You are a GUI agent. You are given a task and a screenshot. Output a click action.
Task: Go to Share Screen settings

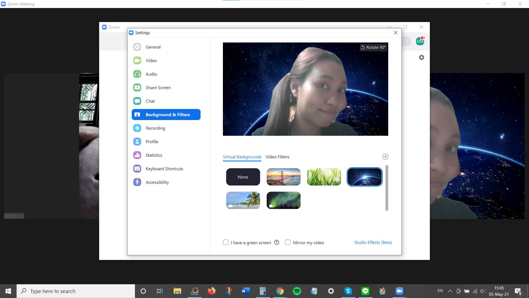(x=158, y=87)
